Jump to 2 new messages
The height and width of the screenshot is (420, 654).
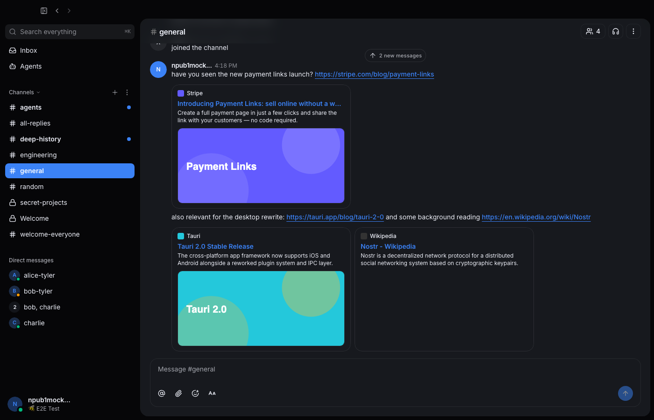(395, 56)
